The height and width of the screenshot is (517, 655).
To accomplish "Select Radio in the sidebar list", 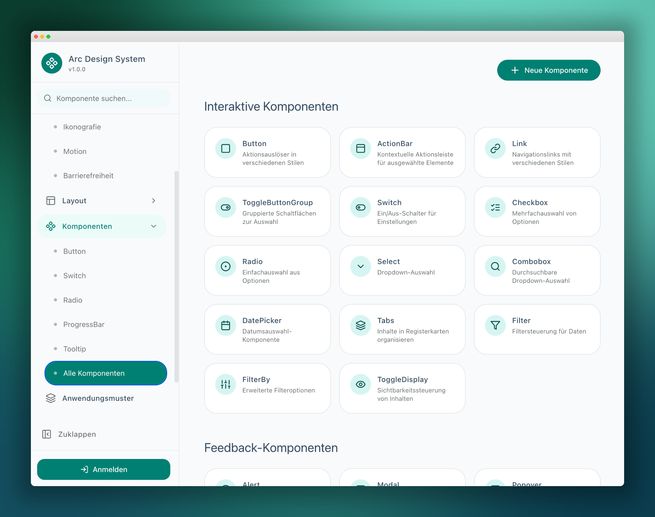I will point(106,300).
